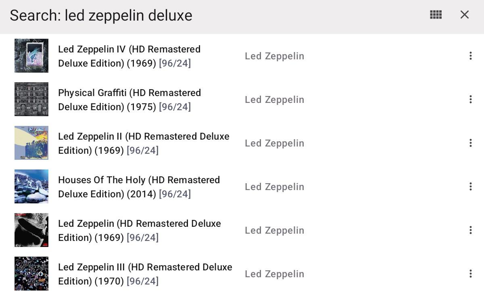Open Led Zeppelin IV album cover
Screen dimensions: 484x297
(x=31, y=56)
